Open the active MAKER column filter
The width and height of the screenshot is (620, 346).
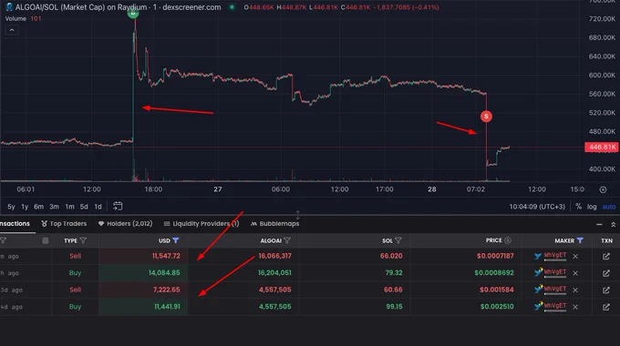[580, 240]
